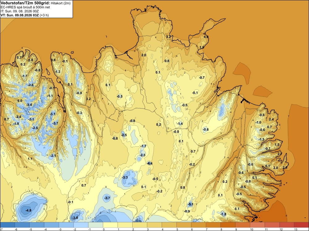Click the '-2.1' temperature value
309x231 pixels.
click(53, 156)
